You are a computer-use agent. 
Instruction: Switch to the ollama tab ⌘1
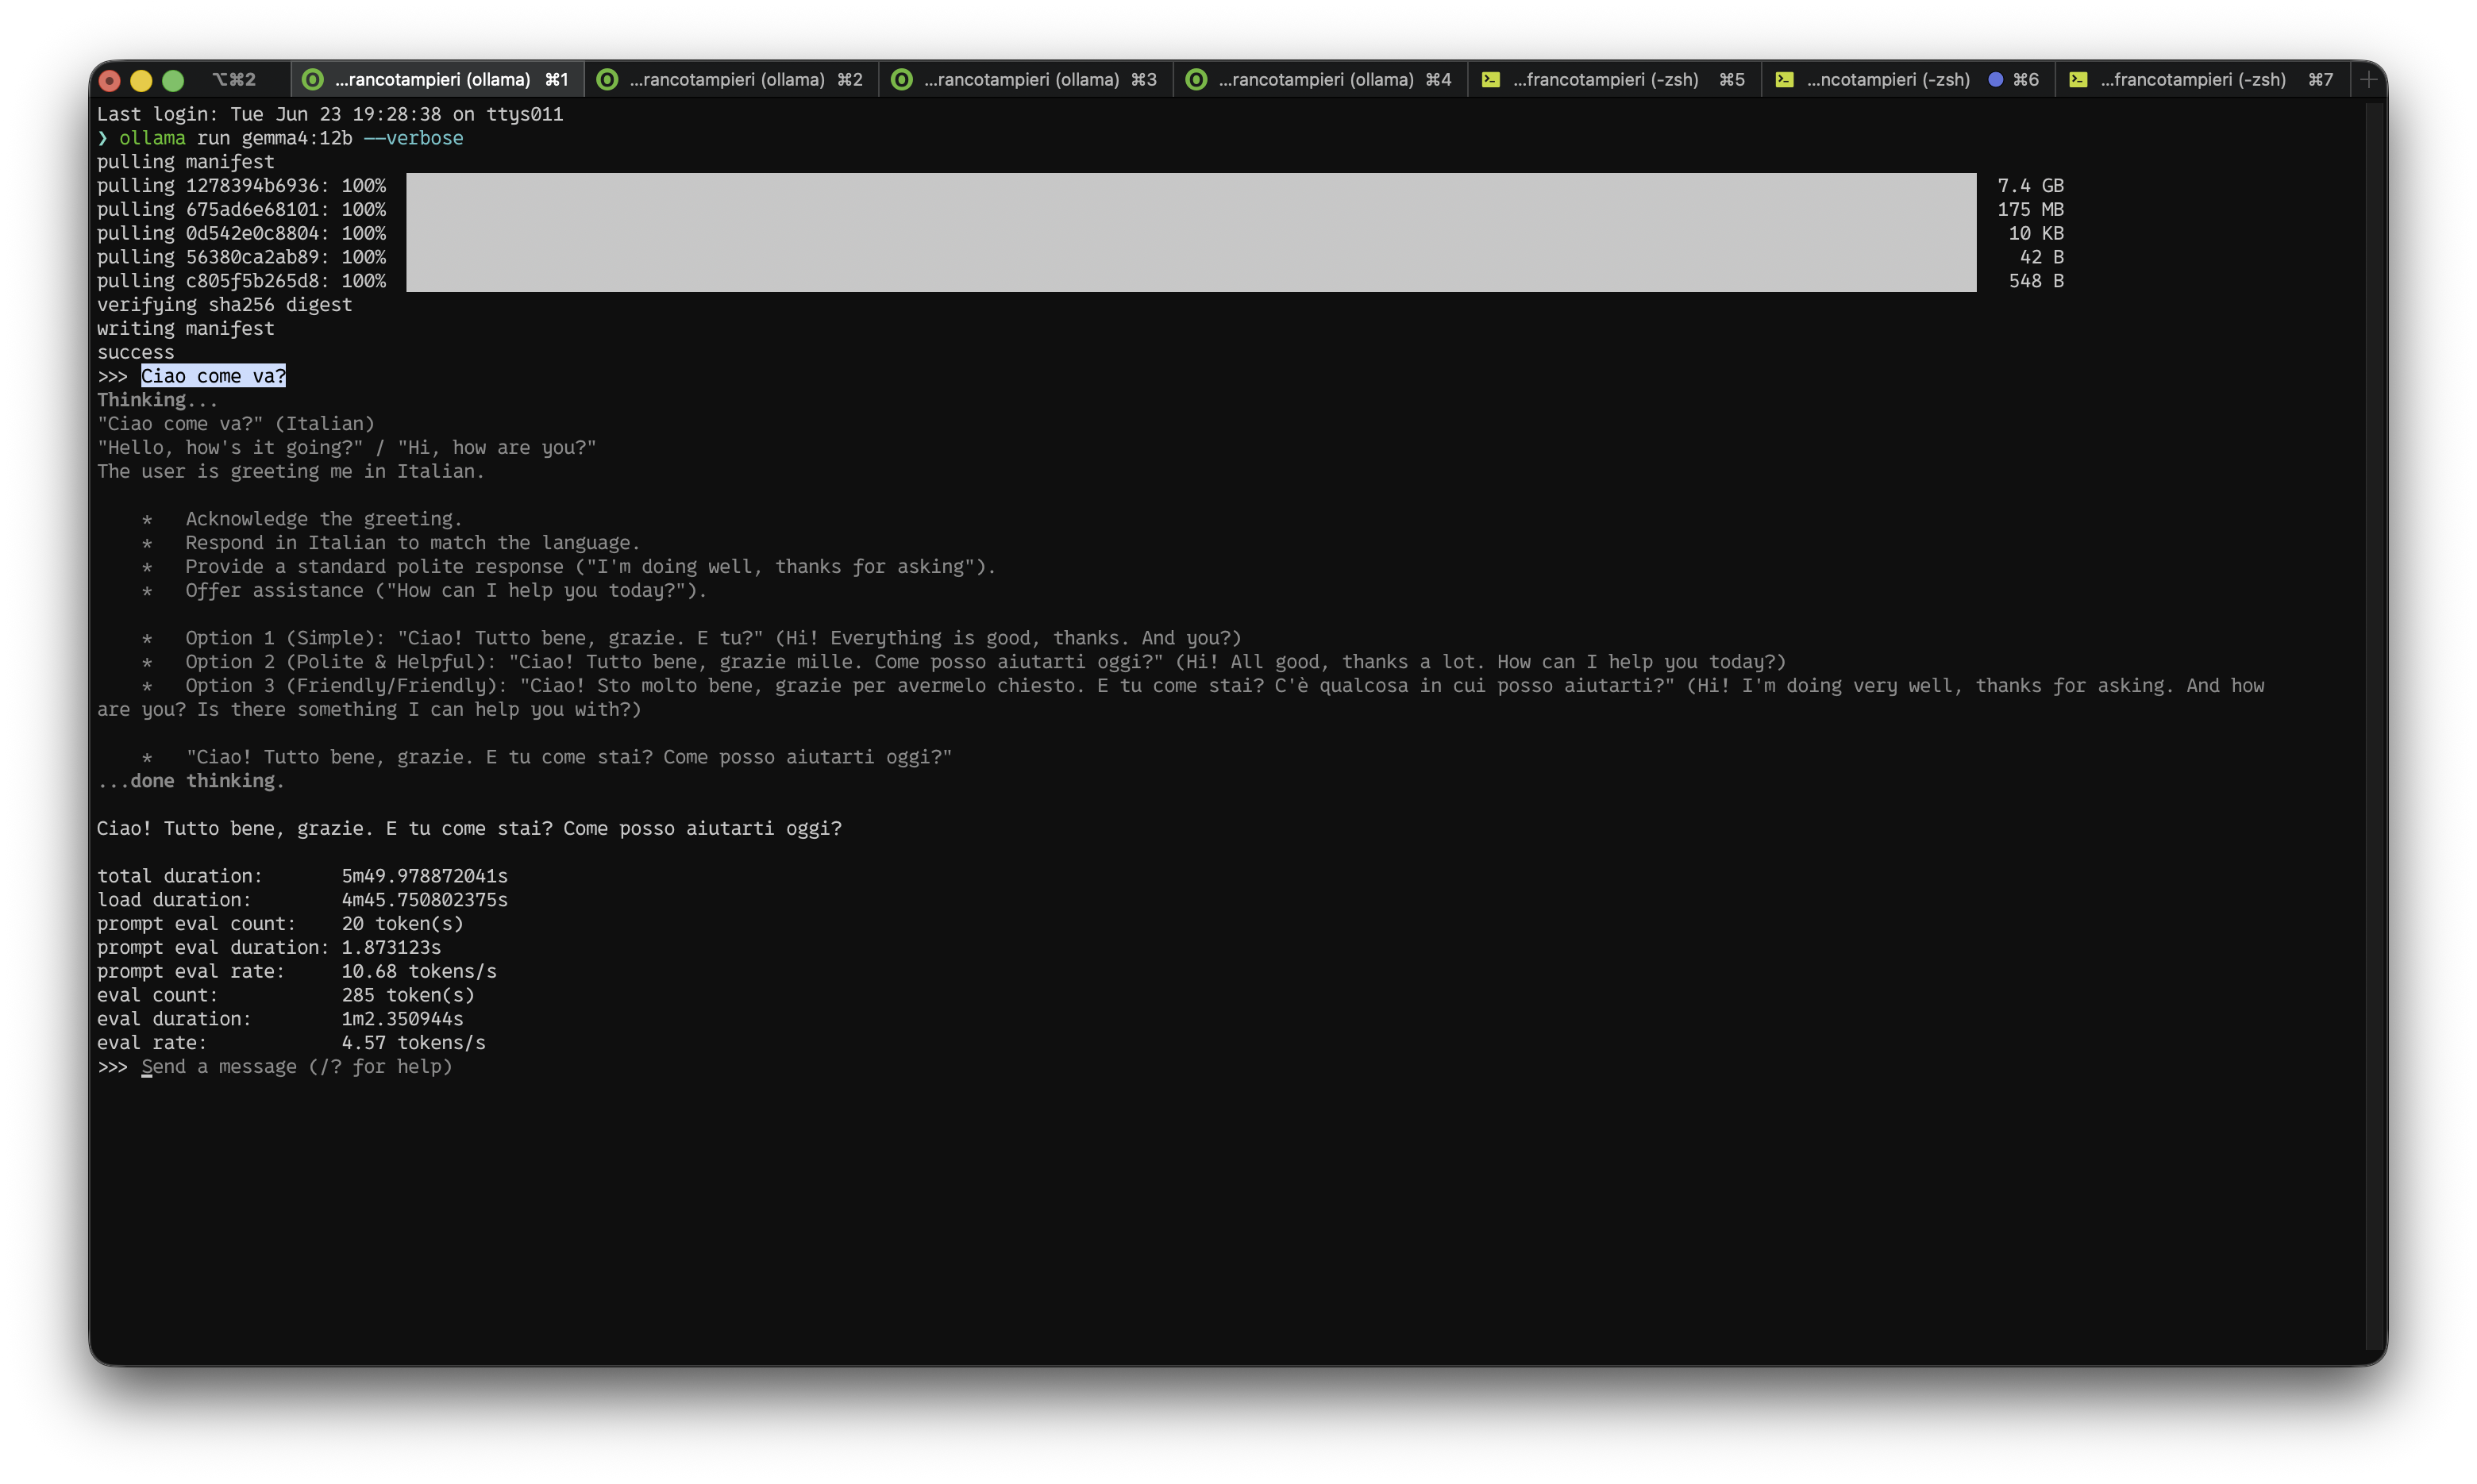(x=437, y=79)
